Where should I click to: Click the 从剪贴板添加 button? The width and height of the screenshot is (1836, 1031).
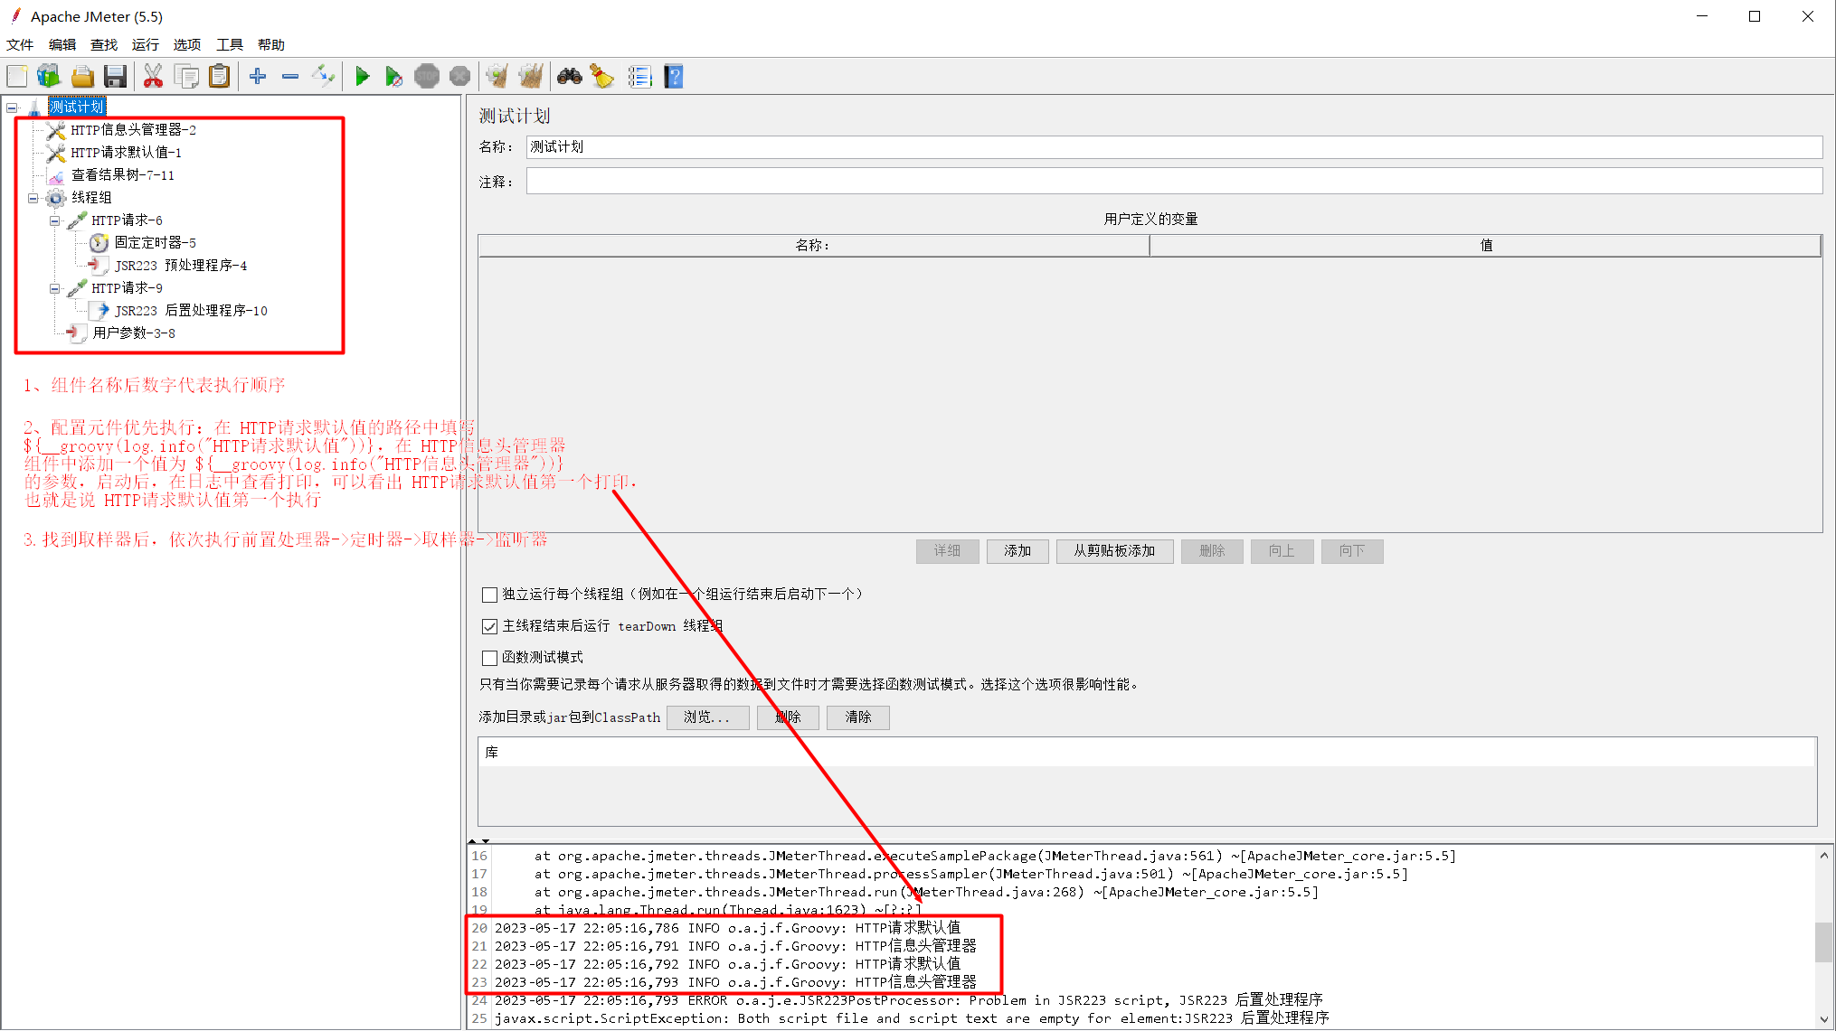point(1114,551)
